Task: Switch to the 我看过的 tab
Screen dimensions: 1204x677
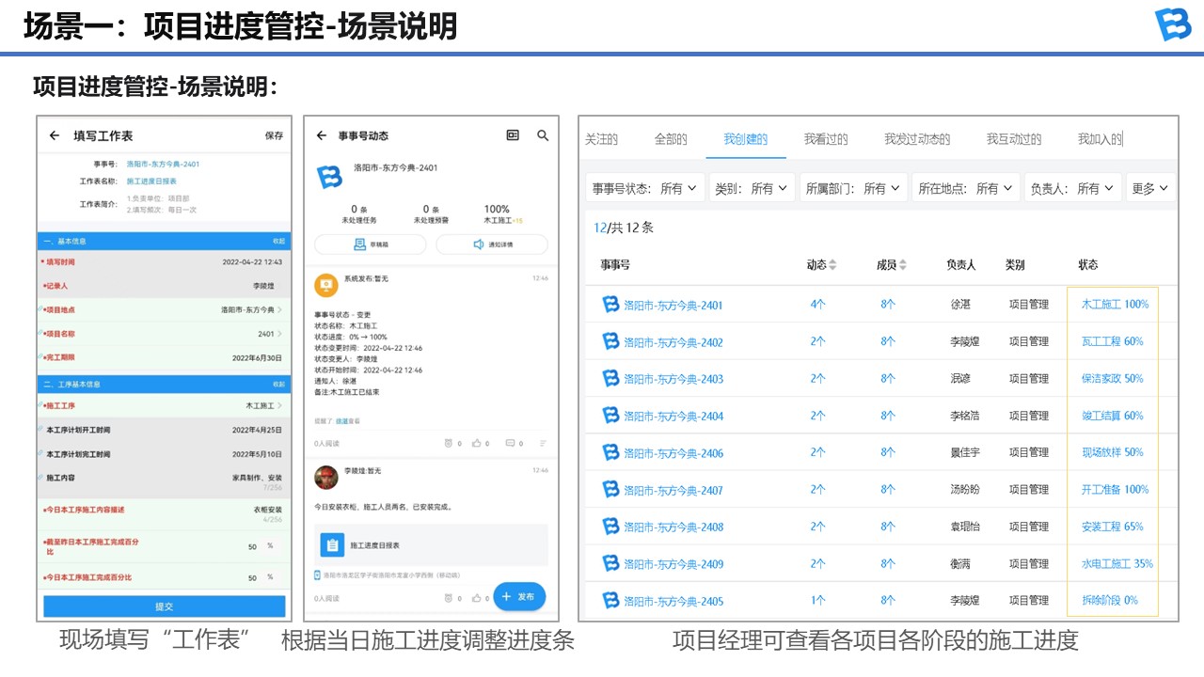Action: (826, 139)
